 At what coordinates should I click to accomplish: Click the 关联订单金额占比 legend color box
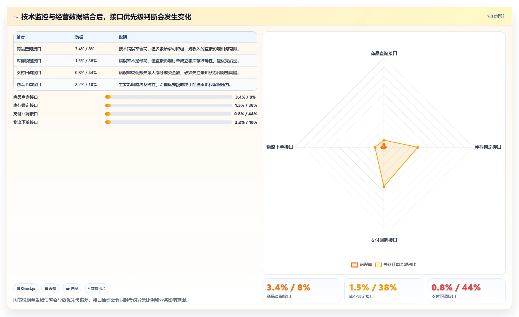pos(378,265)
